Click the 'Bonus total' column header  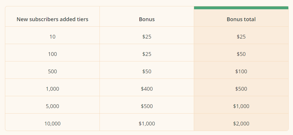(x=241, y=19)
